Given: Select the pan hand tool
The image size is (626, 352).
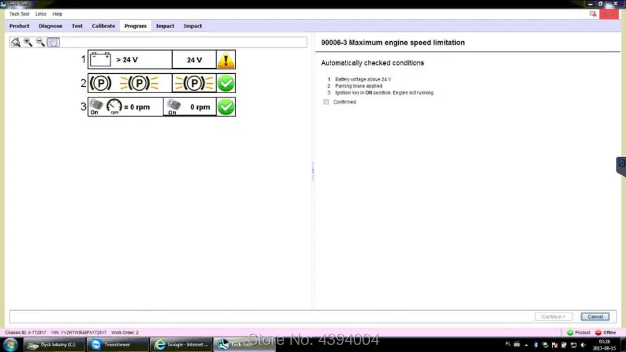Looking at the screenshot, I should point(53,42).
